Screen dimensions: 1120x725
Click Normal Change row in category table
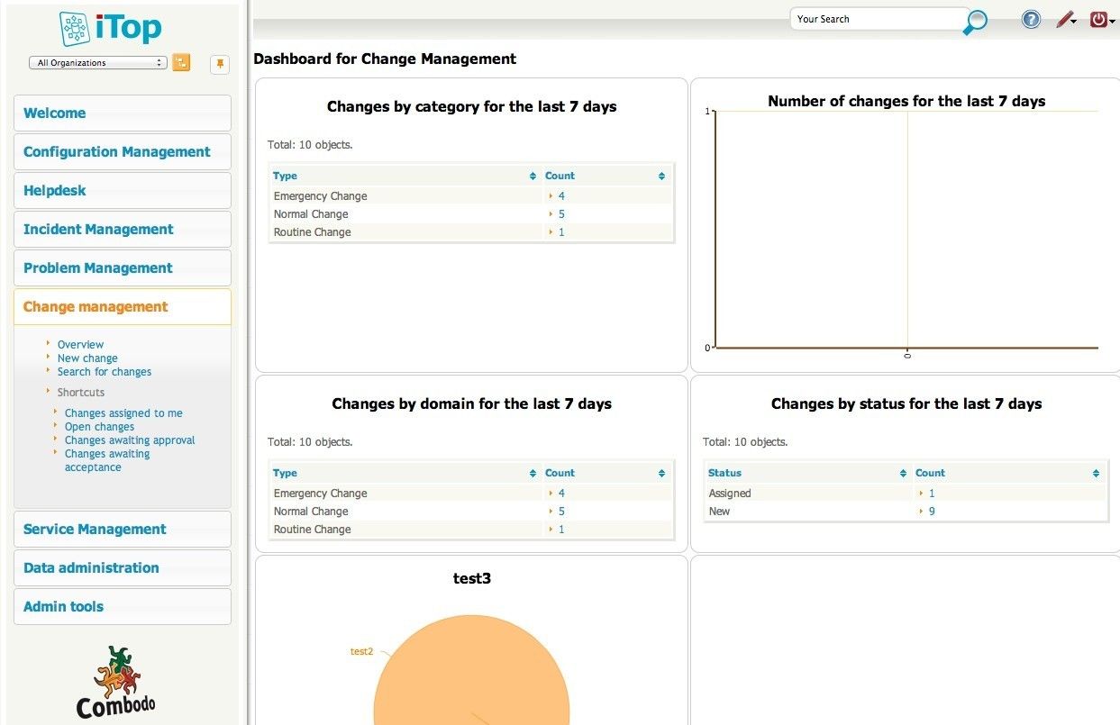coord(471,214)
